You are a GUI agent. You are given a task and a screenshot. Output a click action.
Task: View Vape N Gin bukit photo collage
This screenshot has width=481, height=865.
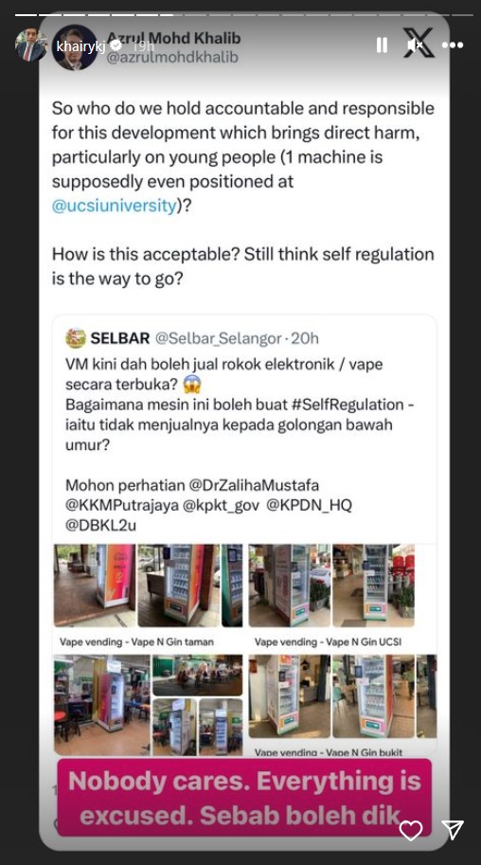(343, 695)
